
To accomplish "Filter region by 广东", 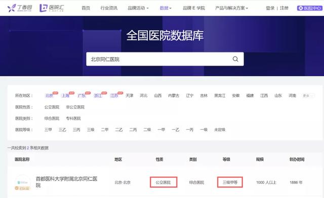I will coord(82,95).
